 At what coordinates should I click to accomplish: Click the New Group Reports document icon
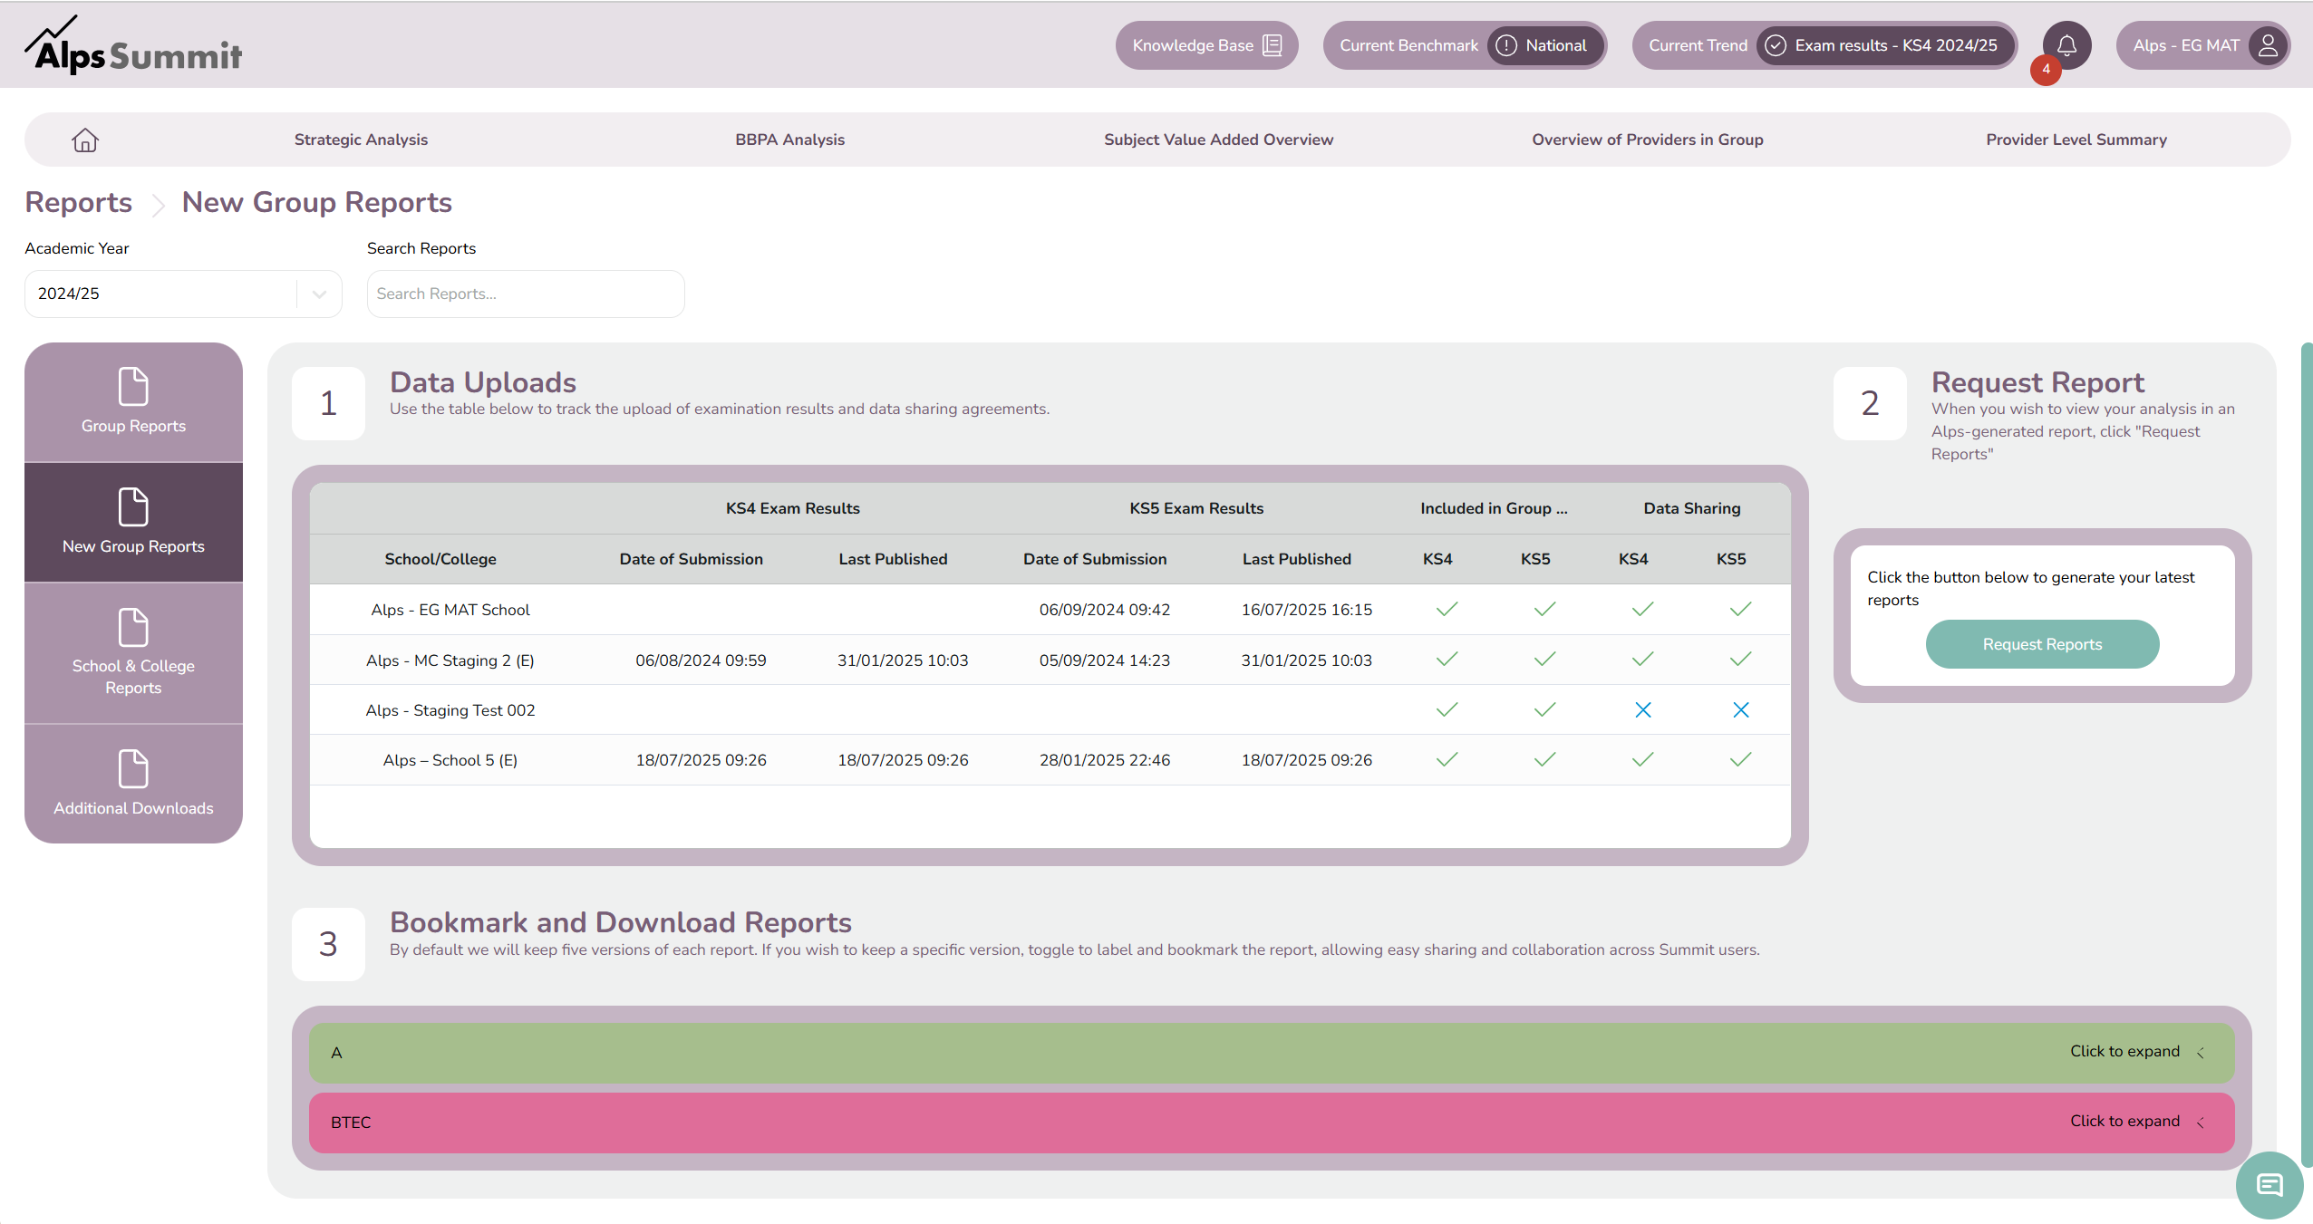[x=133, y=507]
